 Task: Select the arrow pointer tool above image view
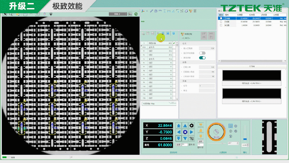point(5,14)
